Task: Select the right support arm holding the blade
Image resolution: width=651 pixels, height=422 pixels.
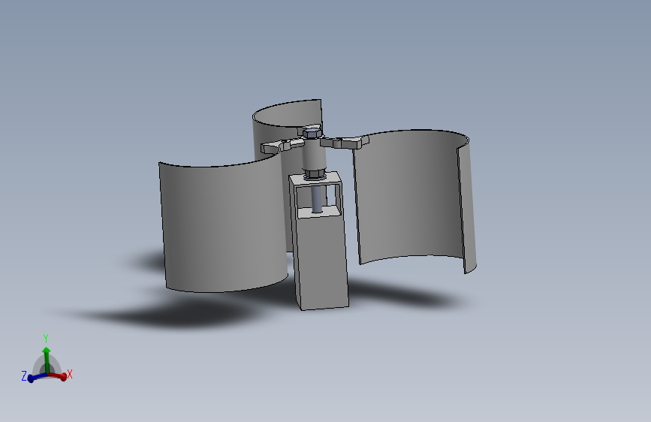Action: point(345,142)
